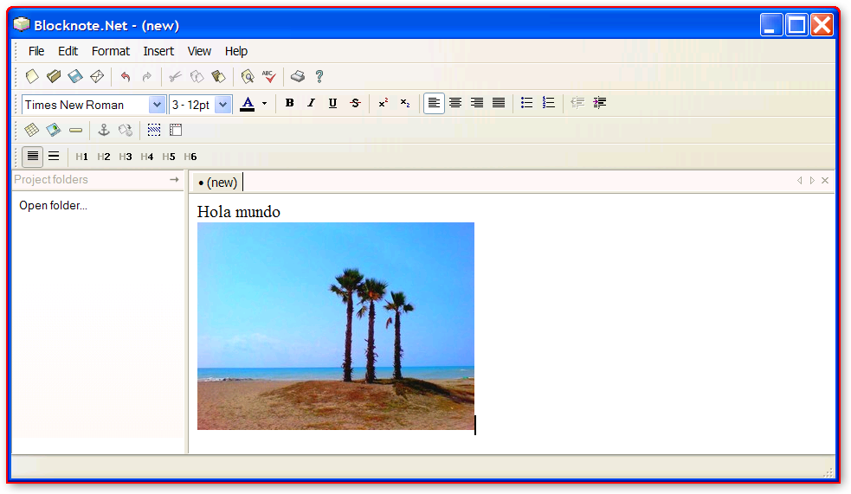Apply the H1 heading style
The width and height of the screenshot is (851, 494).
82,157
